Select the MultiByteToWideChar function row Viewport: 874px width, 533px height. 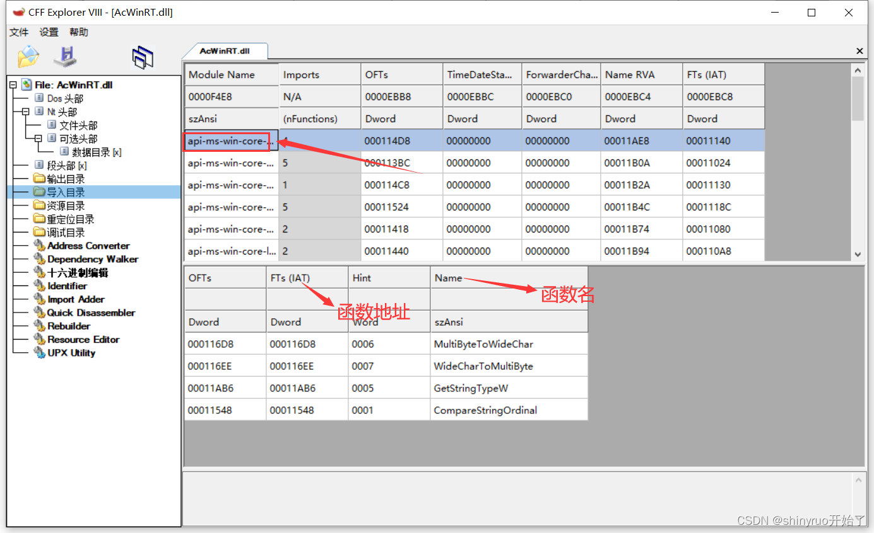point(386,344)
